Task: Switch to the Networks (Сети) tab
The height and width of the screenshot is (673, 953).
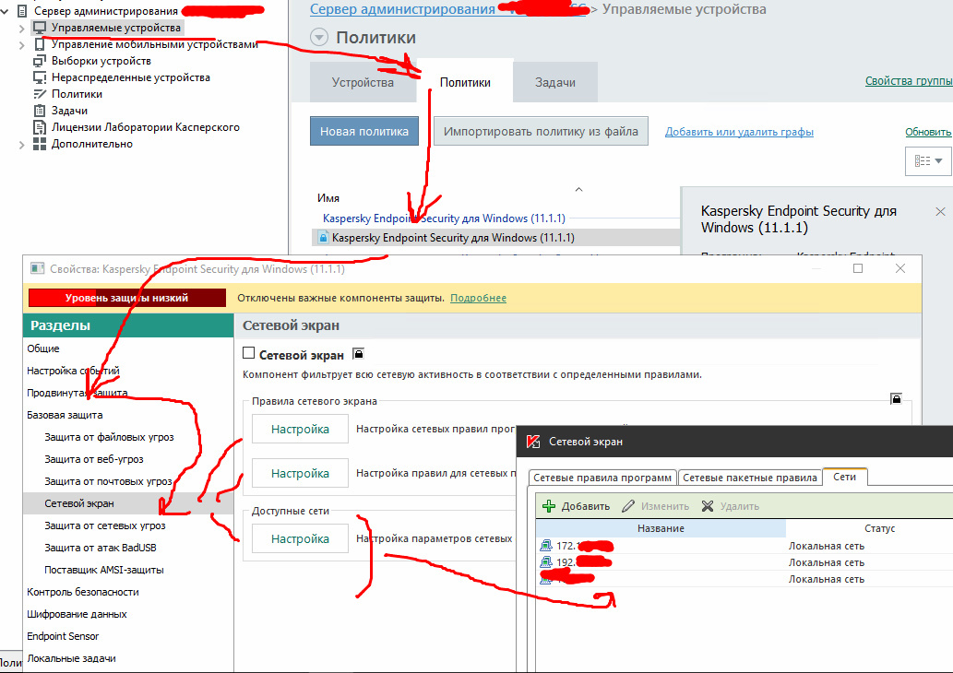Action: point(845,477)
